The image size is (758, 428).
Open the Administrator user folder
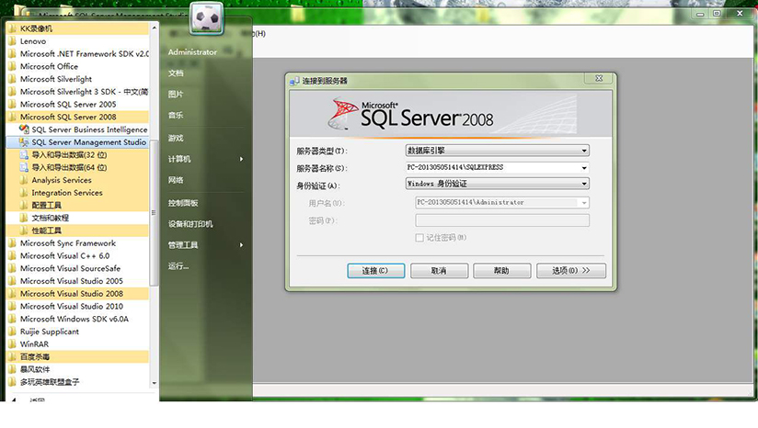192,51
